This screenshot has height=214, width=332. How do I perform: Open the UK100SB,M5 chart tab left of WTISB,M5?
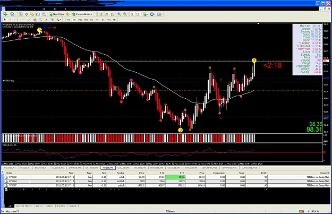(x=92, y=168)
